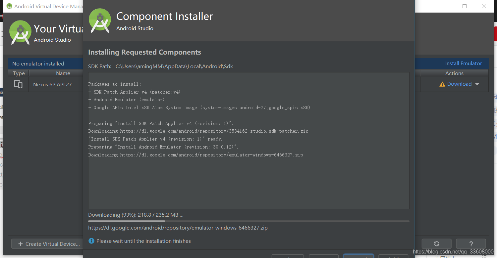Open the actions dropdown arrow beside Download
Screen dimensions: 497x258
pos(477,84)
